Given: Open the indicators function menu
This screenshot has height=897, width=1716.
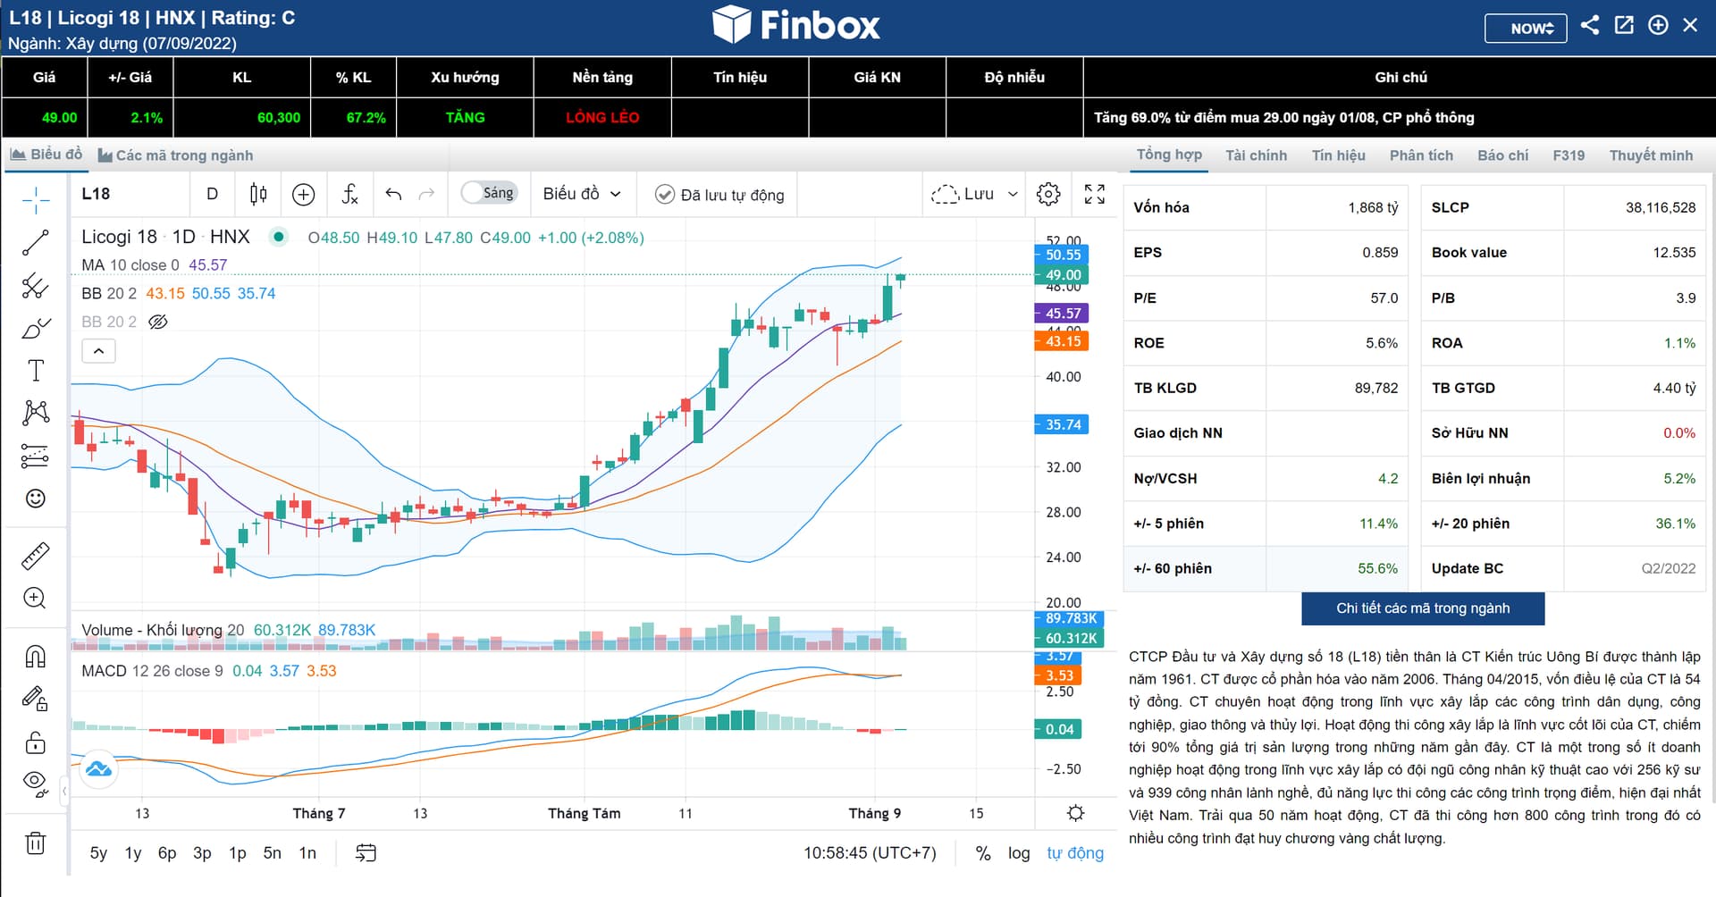Looking at the screenshot, I should click(349, 194).
